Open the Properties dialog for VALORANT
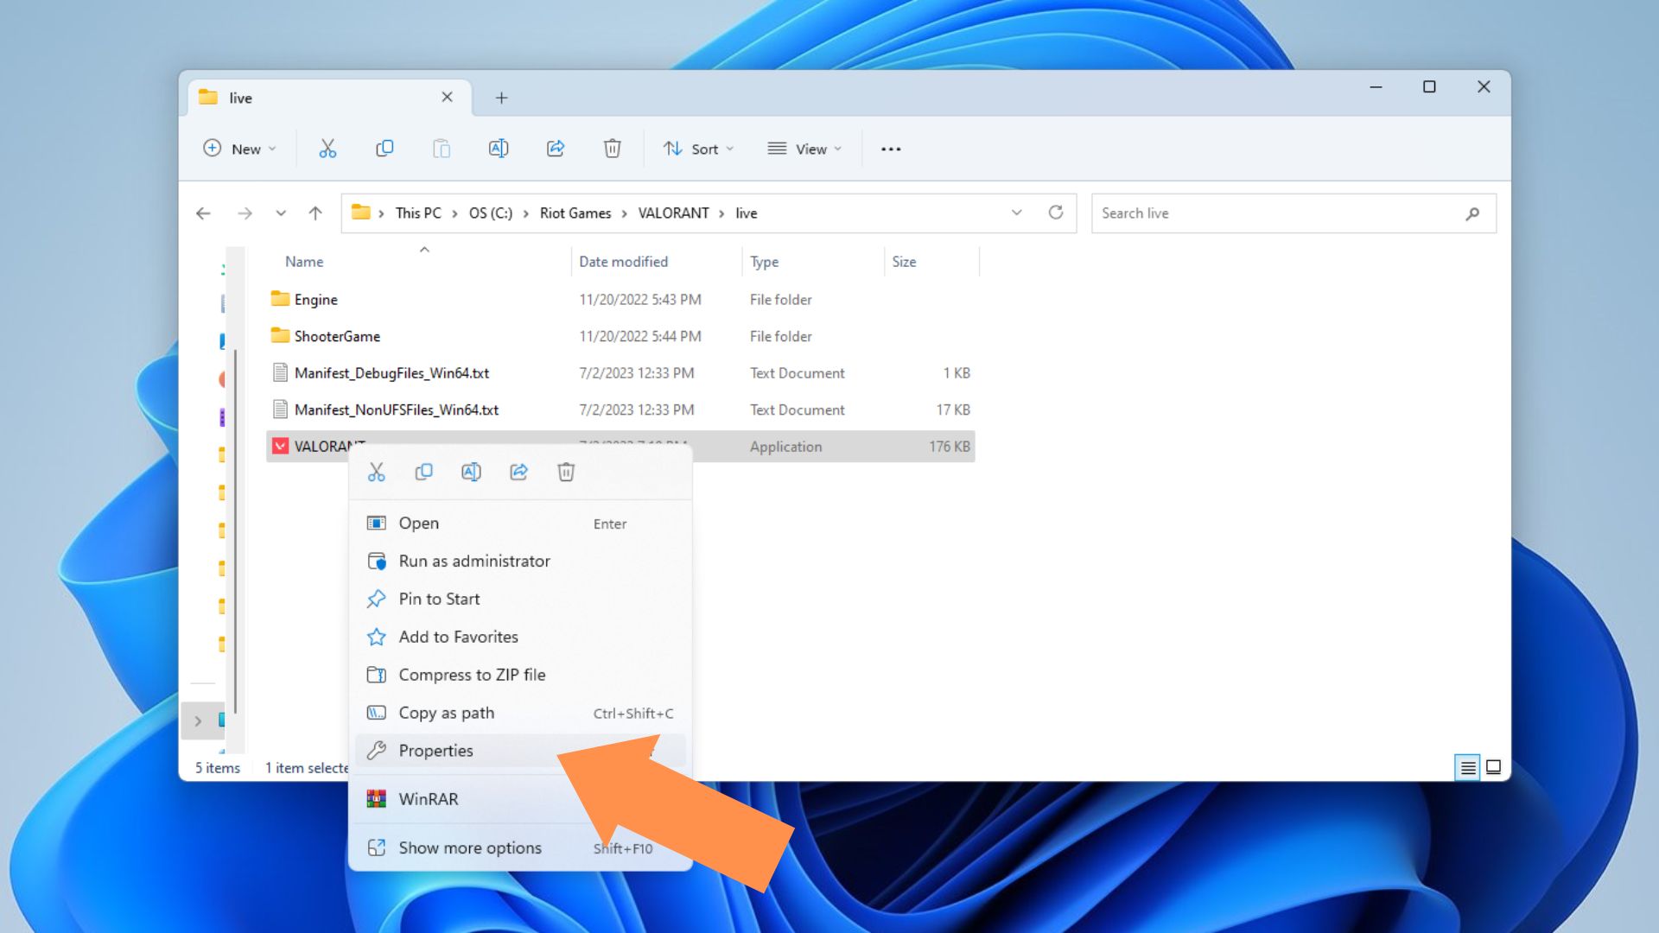1659x933 pixels. click(x=436, y=750)
